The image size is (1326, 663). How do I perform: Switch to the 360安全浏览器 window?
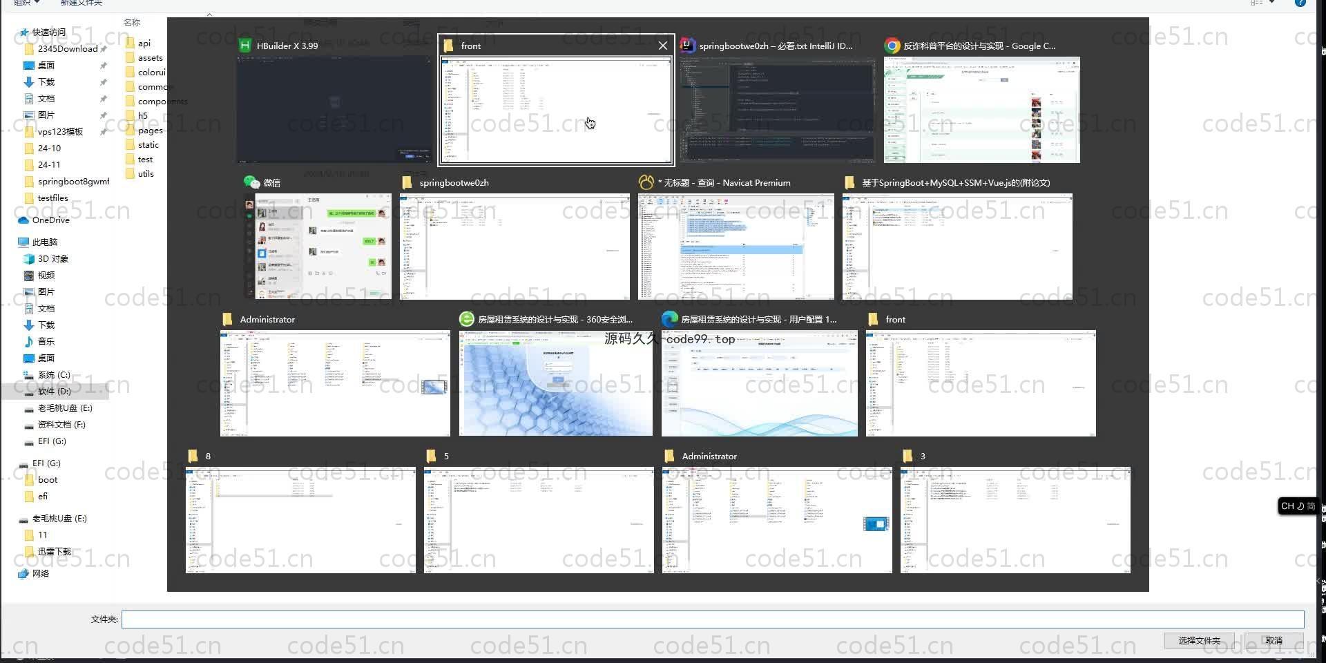click(x=556, y=383)
